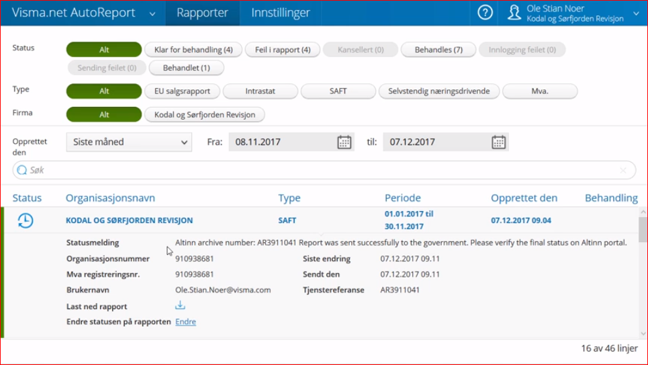Download the report via Last ned icon
Viewport: 648px width, 365px height.
pos(180,305)
